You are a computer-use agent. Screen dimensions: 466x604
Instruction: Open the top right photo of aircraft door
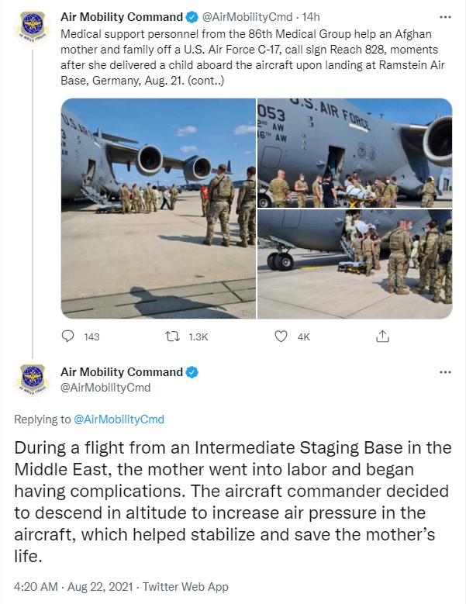[x=354, y=153]
